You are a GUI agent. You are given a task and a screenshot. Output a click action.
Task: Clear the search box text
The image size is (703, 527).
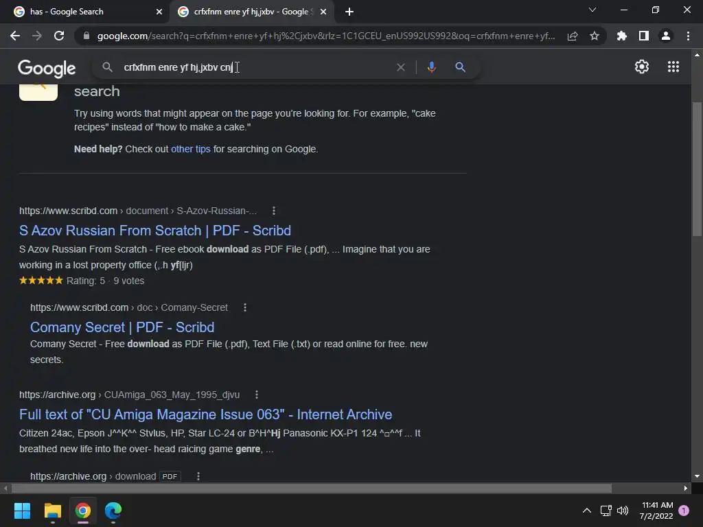coord(401,67)
